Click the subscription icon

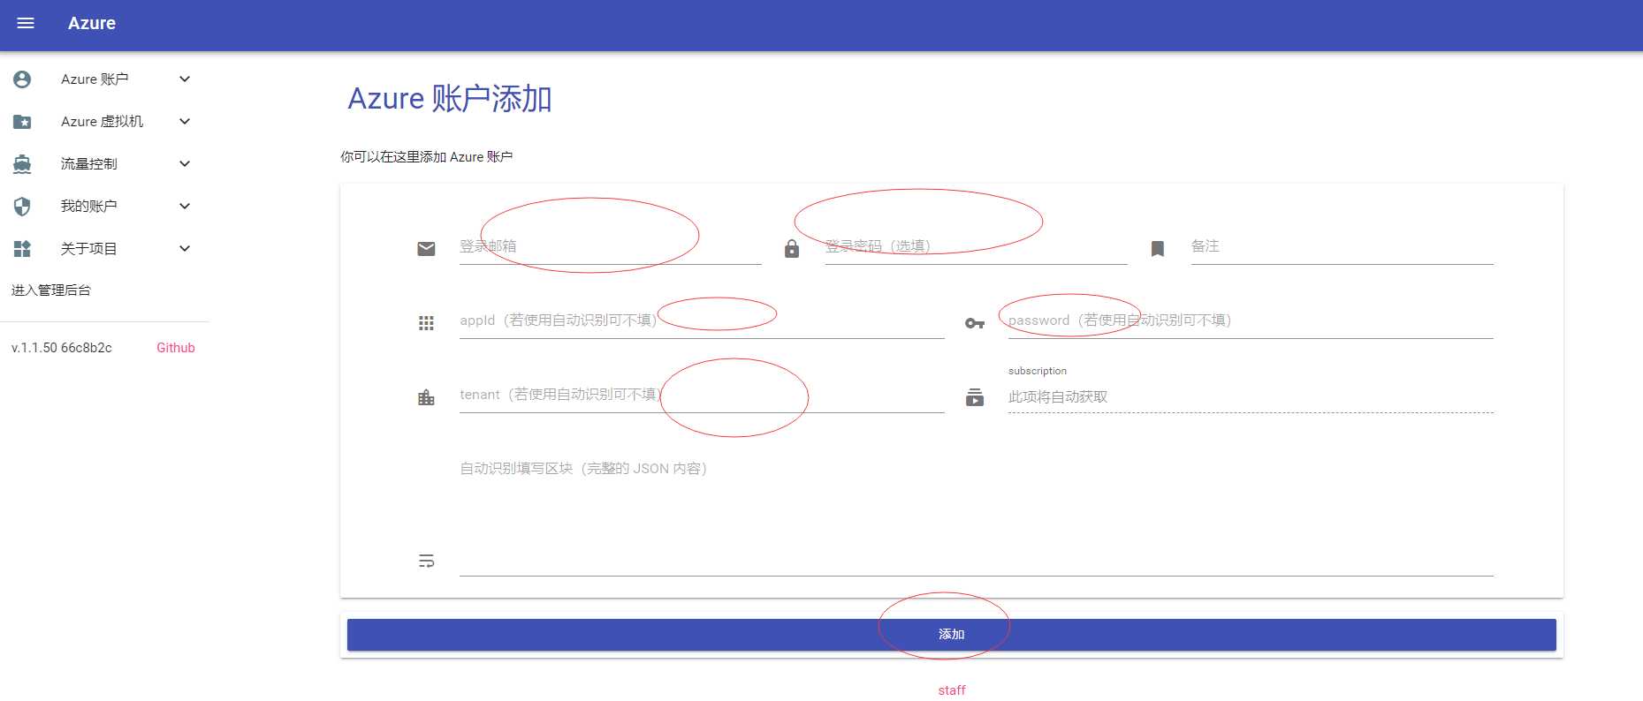[x=975, y=397]
